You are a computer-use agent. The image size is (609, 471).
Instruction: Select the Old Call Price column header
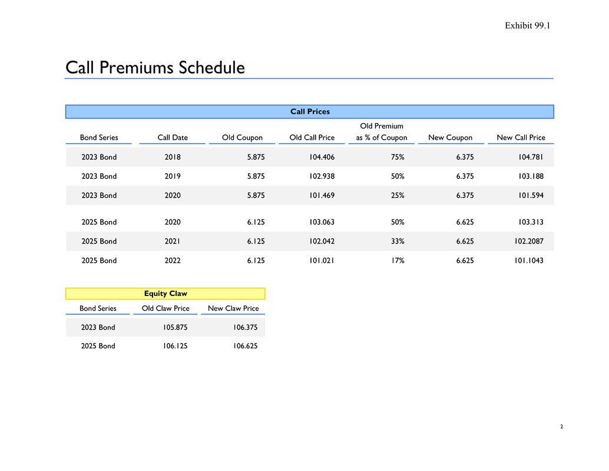312,138
